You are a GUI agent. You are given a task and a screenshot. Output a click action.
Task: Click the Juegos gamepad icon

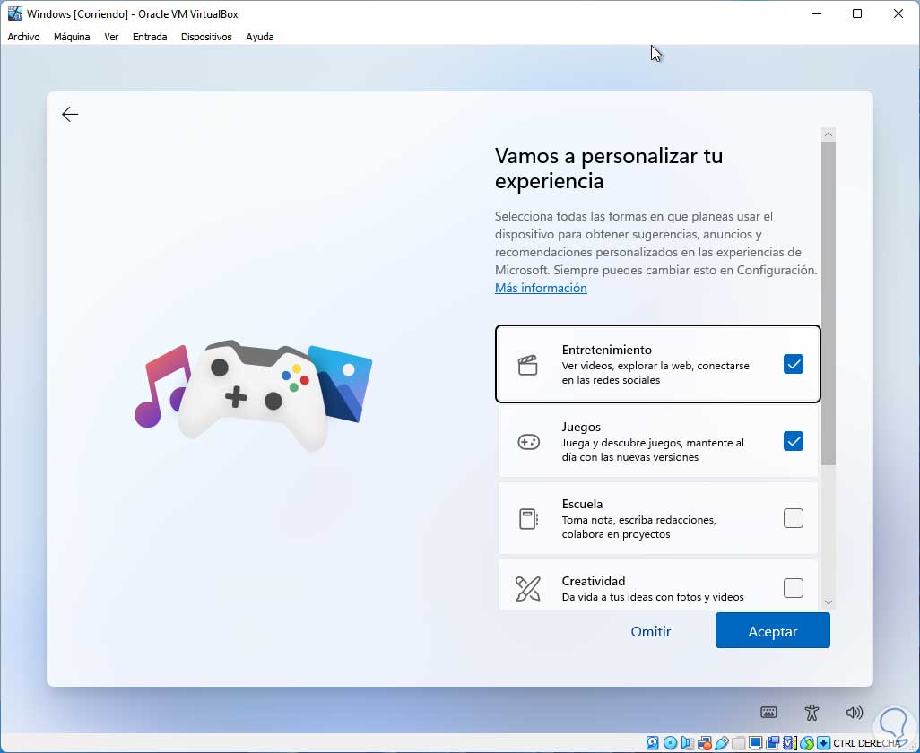528,442
